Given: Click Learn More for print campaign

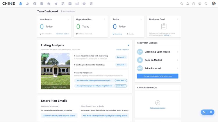Looking at the screenshot, I should (121, 86).
